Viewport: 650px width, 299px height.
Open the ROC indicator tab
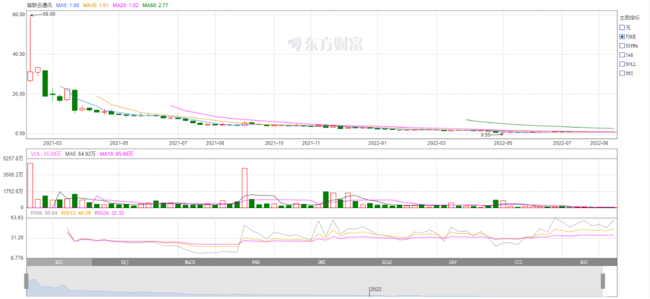click(x=584, y=262)
